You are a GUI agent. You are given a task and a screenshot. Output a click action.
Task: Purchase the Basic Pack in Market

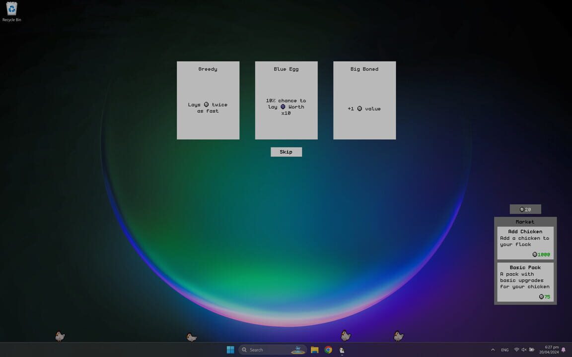point(525,282)
